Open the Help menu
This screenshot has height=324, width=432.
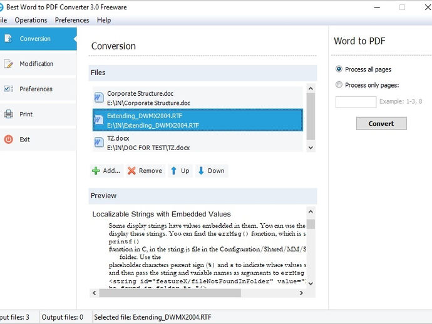tap(104, 20)
